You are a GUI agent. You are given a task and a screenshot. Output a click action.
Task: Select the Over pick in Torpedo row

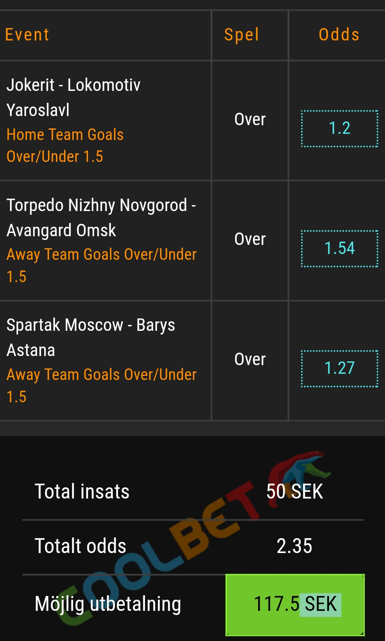(x=250, y=239)
